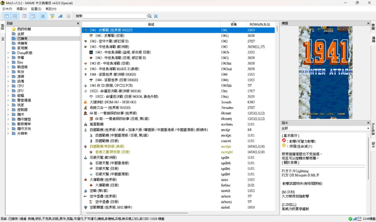Screen dimensions: 376x222
Task: Switch to the Rom信息 vertical tab
Action: point(373,129)
